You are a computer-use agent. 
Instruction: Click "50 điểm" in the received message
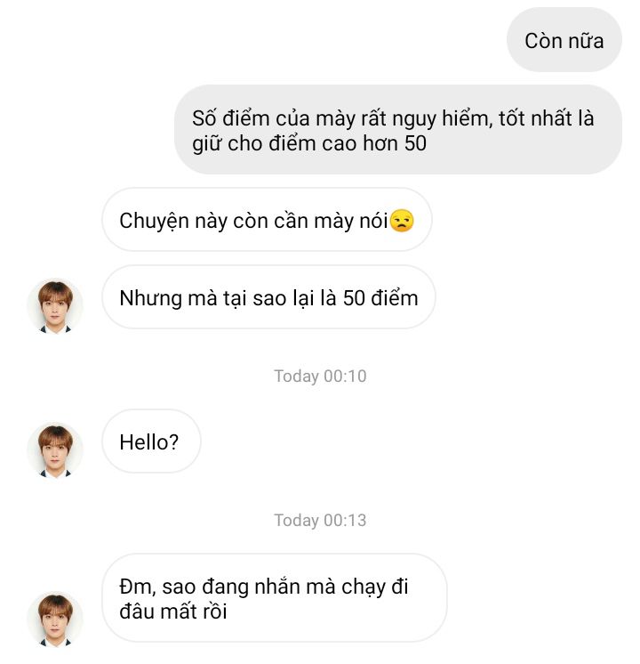(380, 297)
